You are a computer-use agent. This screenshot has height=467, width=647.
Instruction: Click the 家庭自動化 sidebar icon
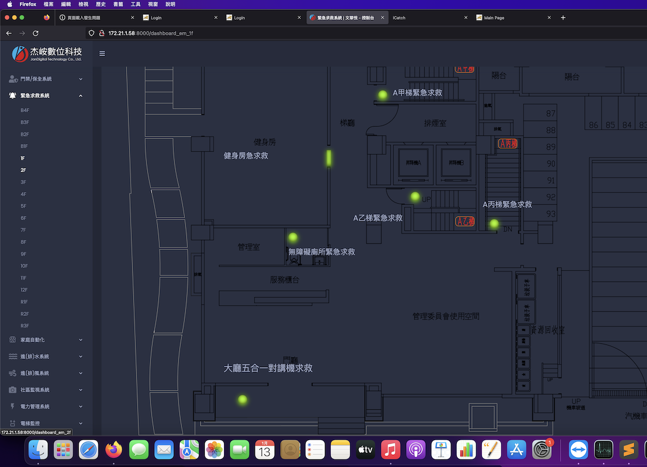13,340
